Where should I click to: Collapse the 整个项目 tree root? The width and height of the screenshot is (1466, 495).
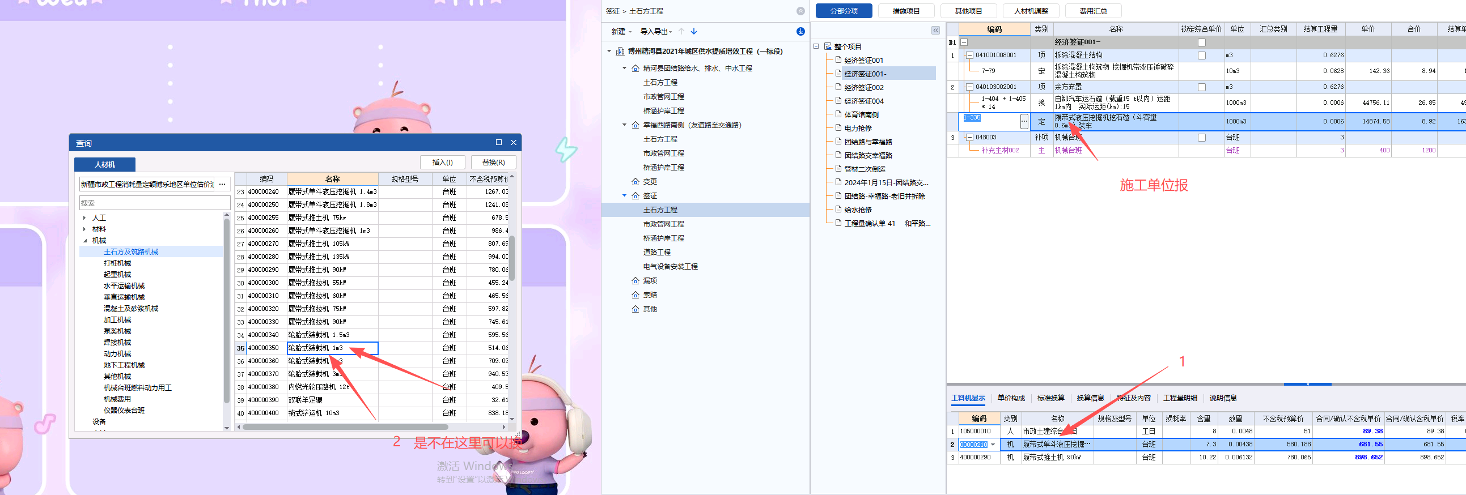point(816,46)
